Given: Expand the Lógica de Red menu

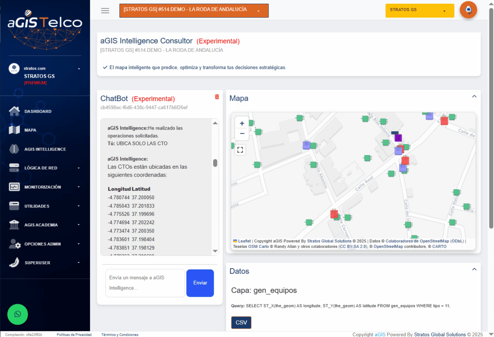Looking at the screenshot, I should tap(44, 168).
